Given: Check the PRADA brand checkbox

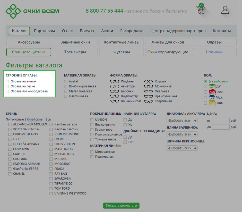Looking at the screenshot, I should [51, 169].
